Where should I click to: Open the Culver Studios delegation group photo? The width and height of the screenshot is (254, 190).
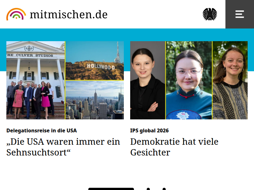tap(36, 80)
